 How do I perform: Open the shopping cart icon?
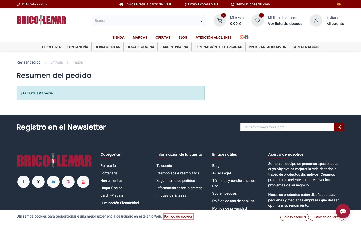tap(220, 21)
